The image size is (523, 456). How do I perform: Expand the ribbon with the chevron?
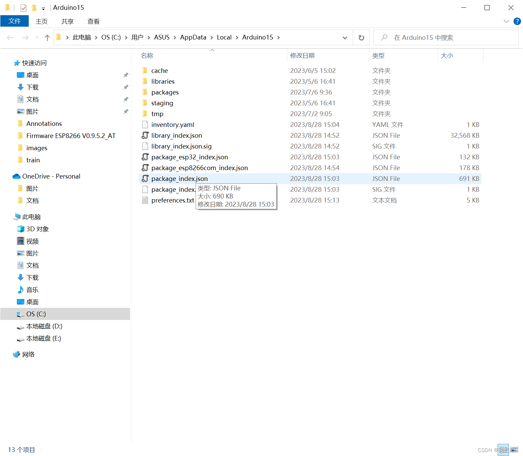[x=506, y=21]
